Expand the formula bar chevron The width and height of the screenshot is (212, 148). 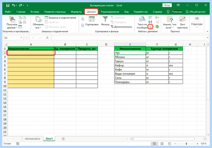pyautogui.click(x=207, y=38)
